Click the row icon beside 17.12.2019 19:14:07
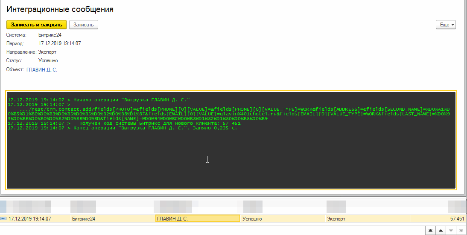Screen dimensions: 467x235 click(3, 219)
